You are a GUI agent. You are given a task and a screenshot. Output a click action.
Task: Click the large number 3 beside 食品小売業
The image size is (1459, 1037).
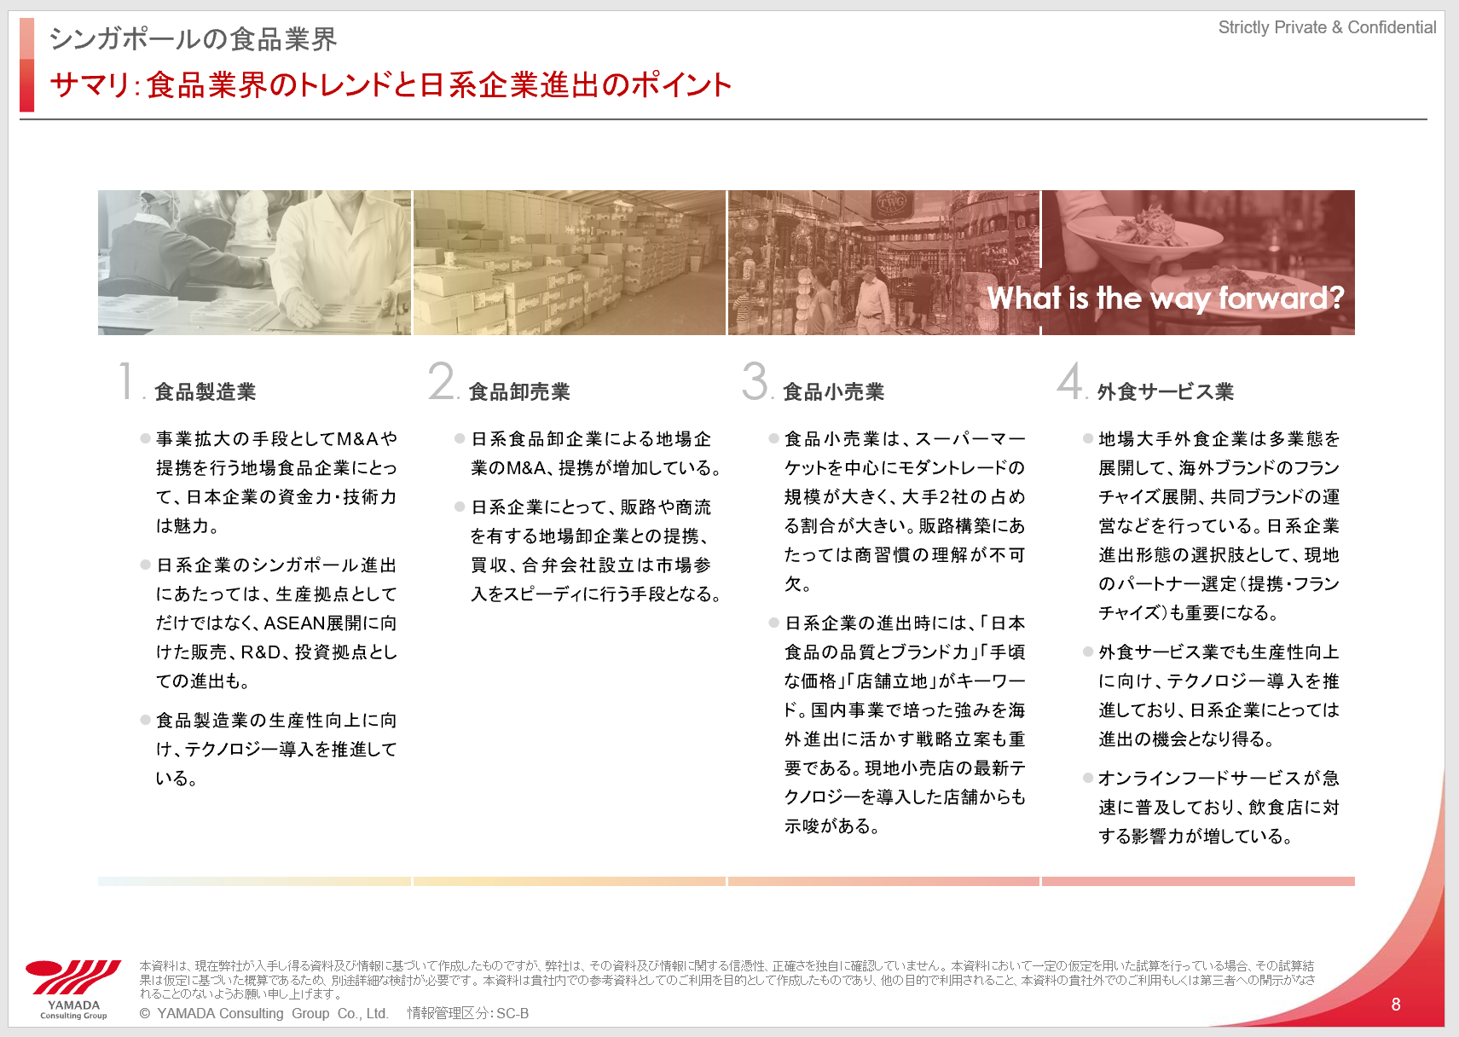coord(756,380)
